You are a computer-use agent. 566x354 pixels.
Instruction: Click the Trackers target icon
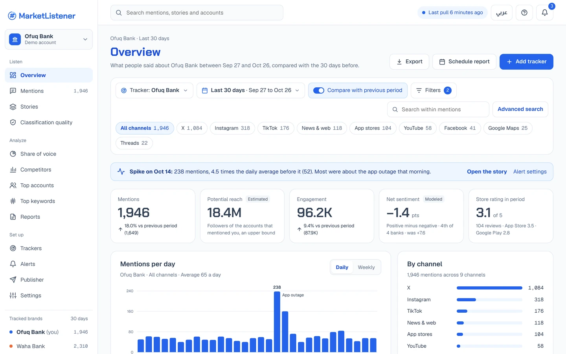click(x=13, y=248)
